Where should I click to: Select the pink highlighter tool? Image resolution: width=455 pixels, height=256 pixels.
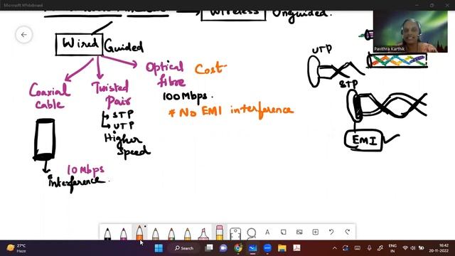203,234
